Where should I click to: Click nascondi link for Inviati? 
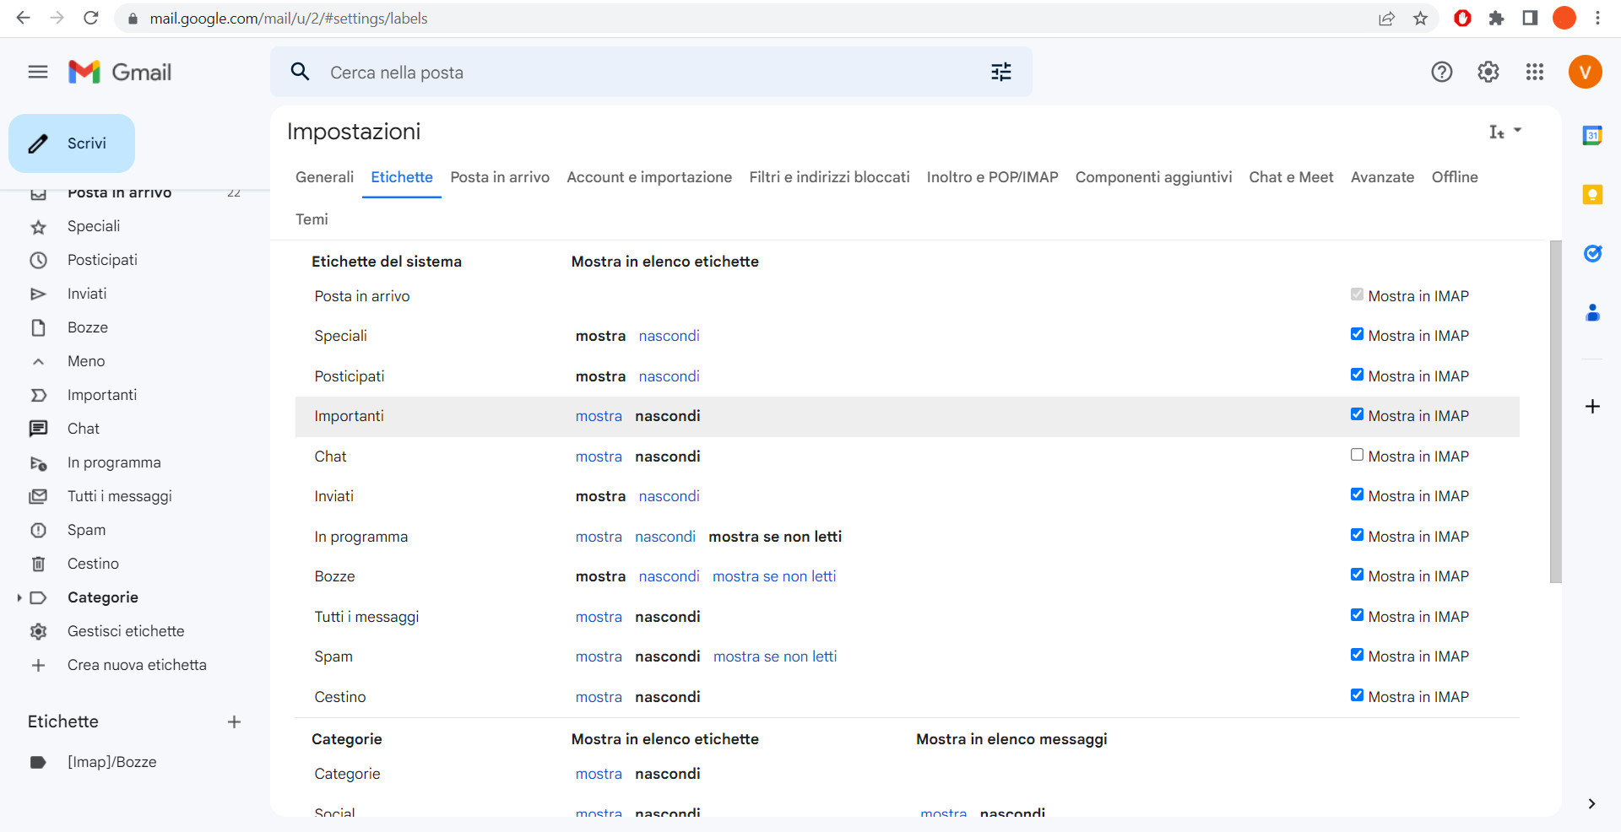pyautogui.click(x=669, y=496)
